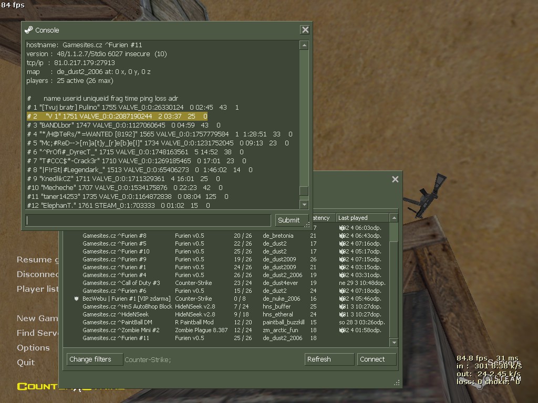Click the Console resize grip icon
The image size is (538, 403).
tap(307, 225)
